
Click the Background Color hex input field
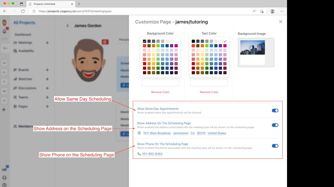[160, 83]
